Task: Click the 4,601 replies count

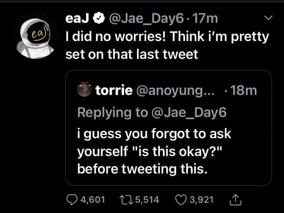Action: pyautogui.click(x=94, y=200)
